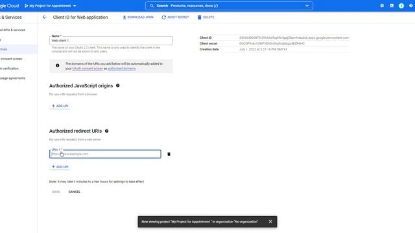Click the Download JSON button
The image size is (415, 233).
click(138, 17)
